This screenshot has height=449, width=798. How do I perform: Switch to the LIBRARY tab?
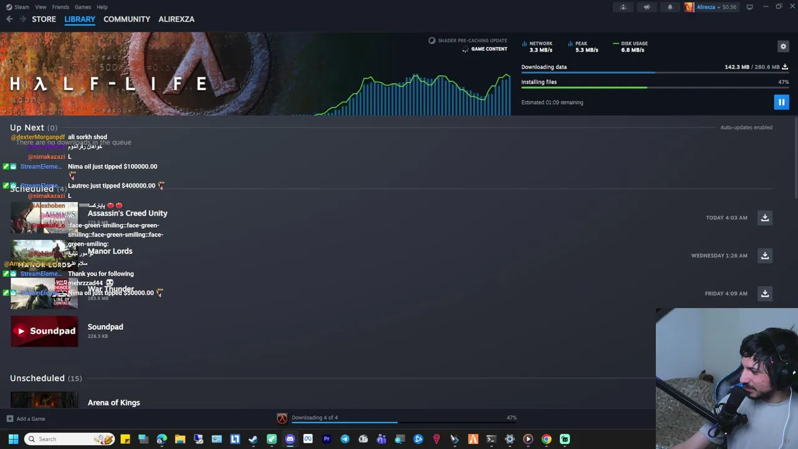(x=80, y=19)
